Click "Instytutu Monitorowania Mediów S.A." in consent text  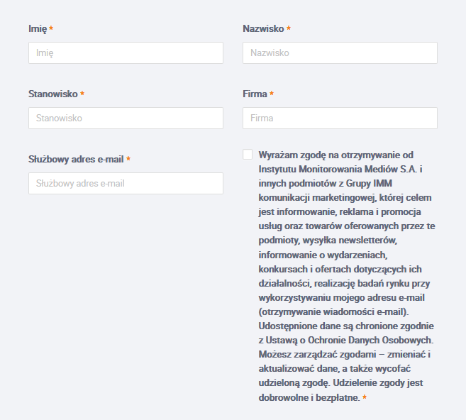pyautogui.click(x=338, y=169)
